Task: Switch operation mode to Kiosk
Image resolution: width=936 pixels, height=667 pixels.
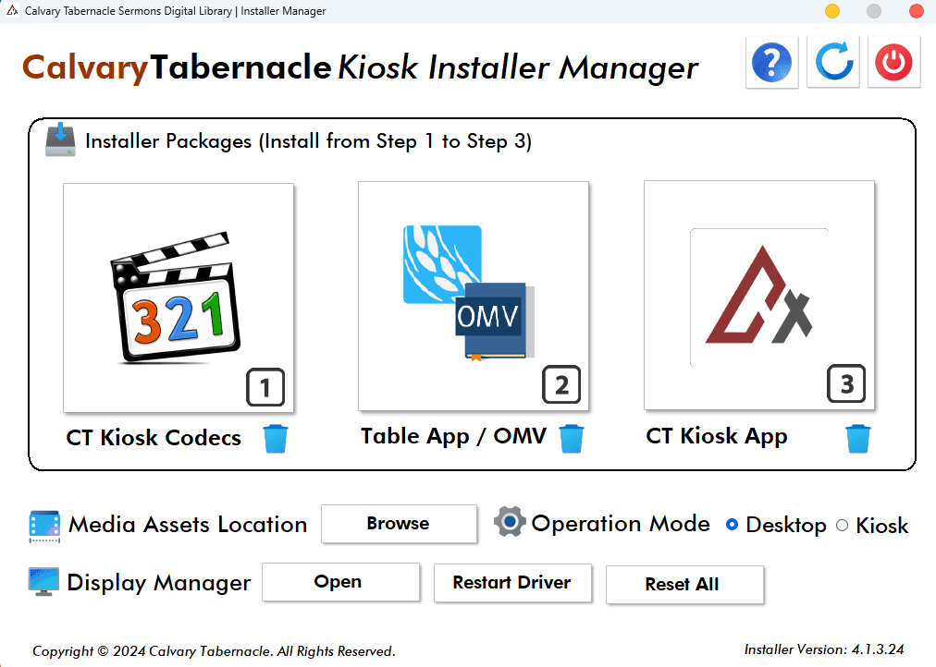Action: (x=842, y=526)
